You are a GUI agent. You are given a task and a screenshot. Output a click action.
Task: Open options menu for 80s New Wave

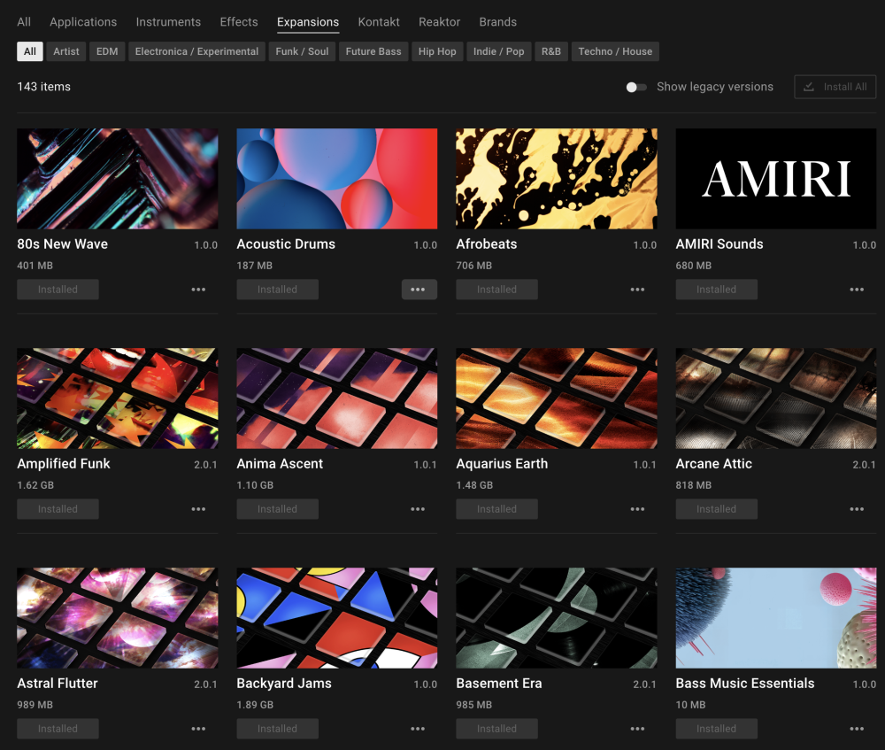tap(198, 290)
